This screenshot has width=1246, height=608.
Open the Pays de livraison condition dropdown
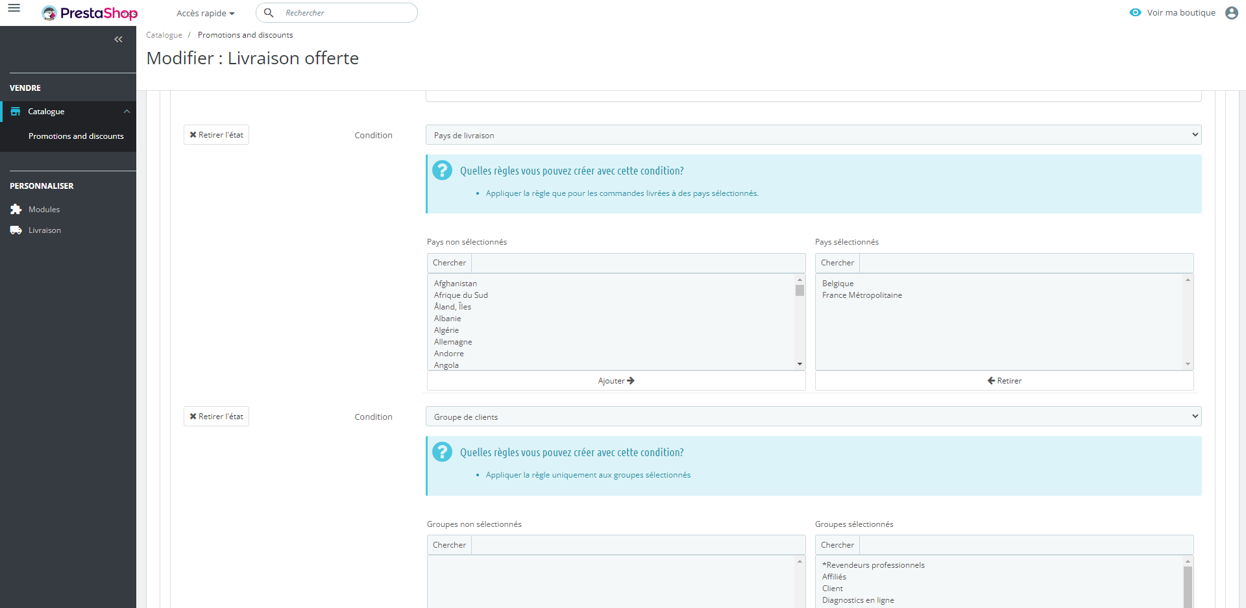click(813, 135)
